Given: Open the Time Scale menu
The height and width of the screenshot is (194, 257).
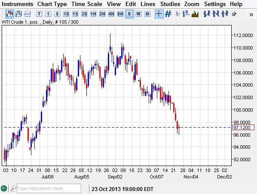Looking at the screenshot, I should (x=87, y=4).
